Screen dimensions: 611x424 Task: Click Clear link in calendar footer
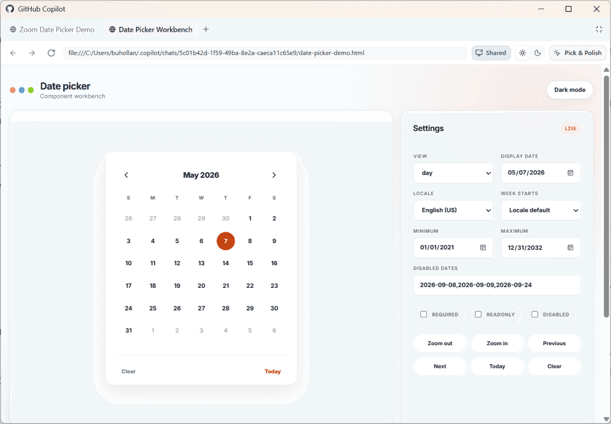pos(129,371)
